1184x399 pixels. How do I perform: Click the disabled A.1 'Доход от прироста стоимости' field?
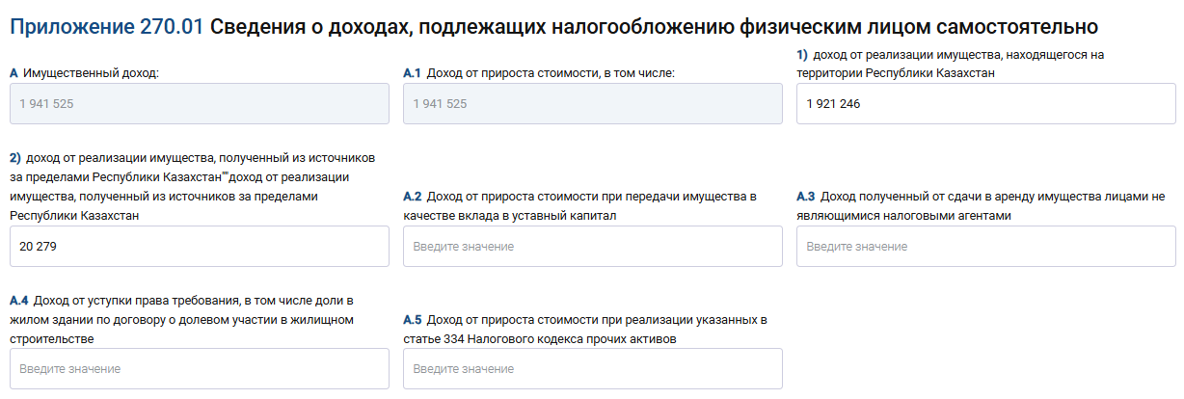592,103
